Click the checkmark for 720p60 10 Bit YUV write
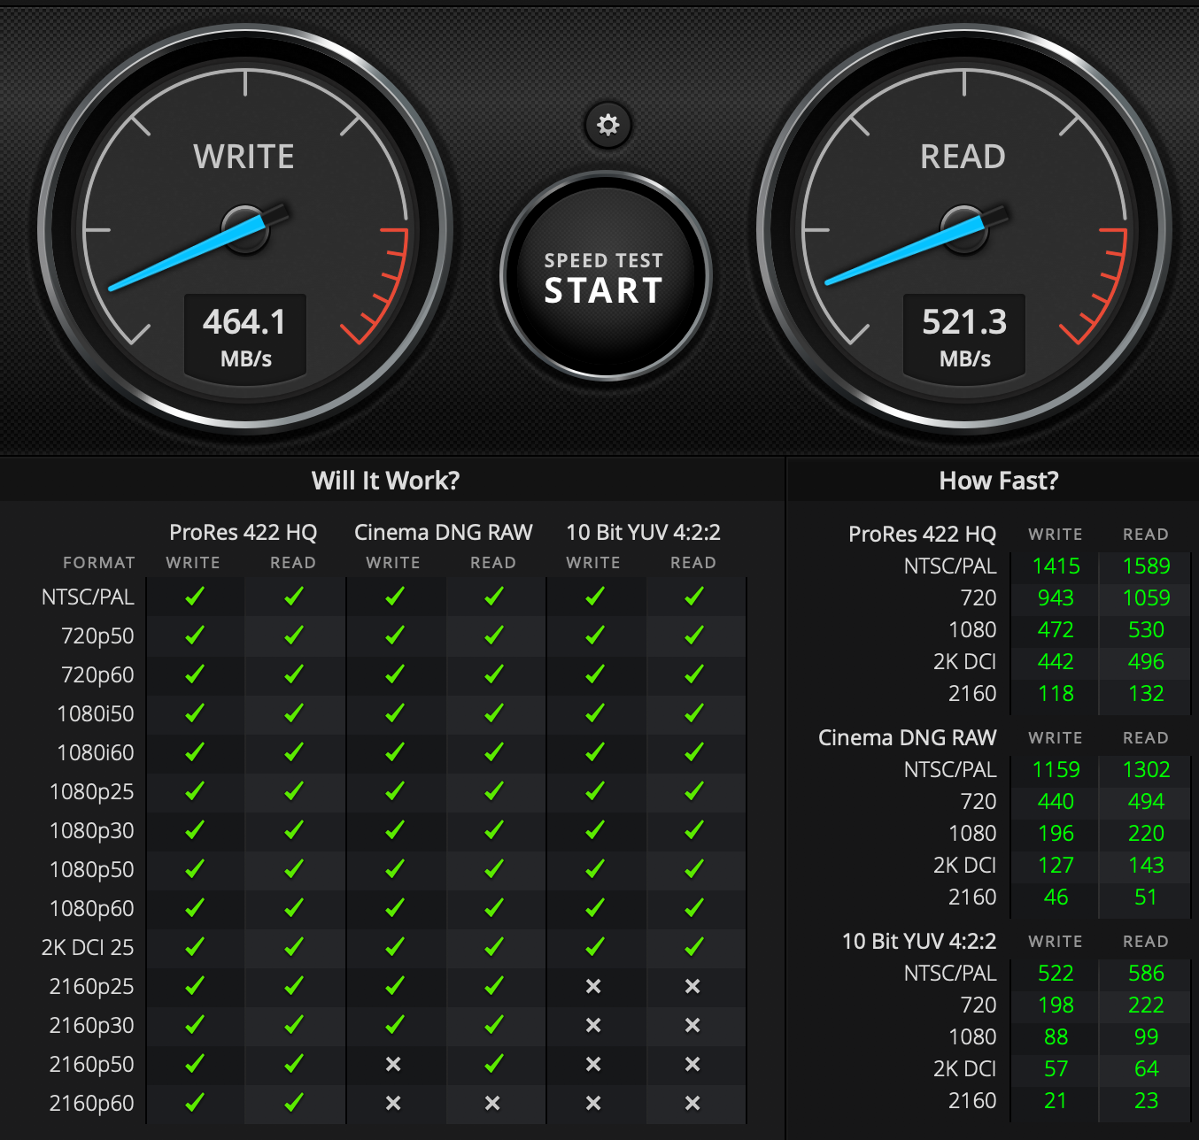This screenshot has height=1140, width=1199. [x=595, y=674]
